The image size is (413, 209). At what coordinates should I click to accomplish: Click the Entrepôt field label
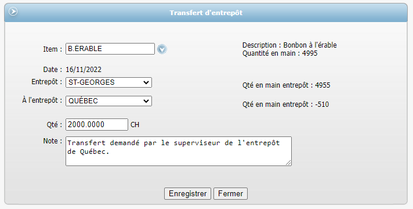coord(47,82)
